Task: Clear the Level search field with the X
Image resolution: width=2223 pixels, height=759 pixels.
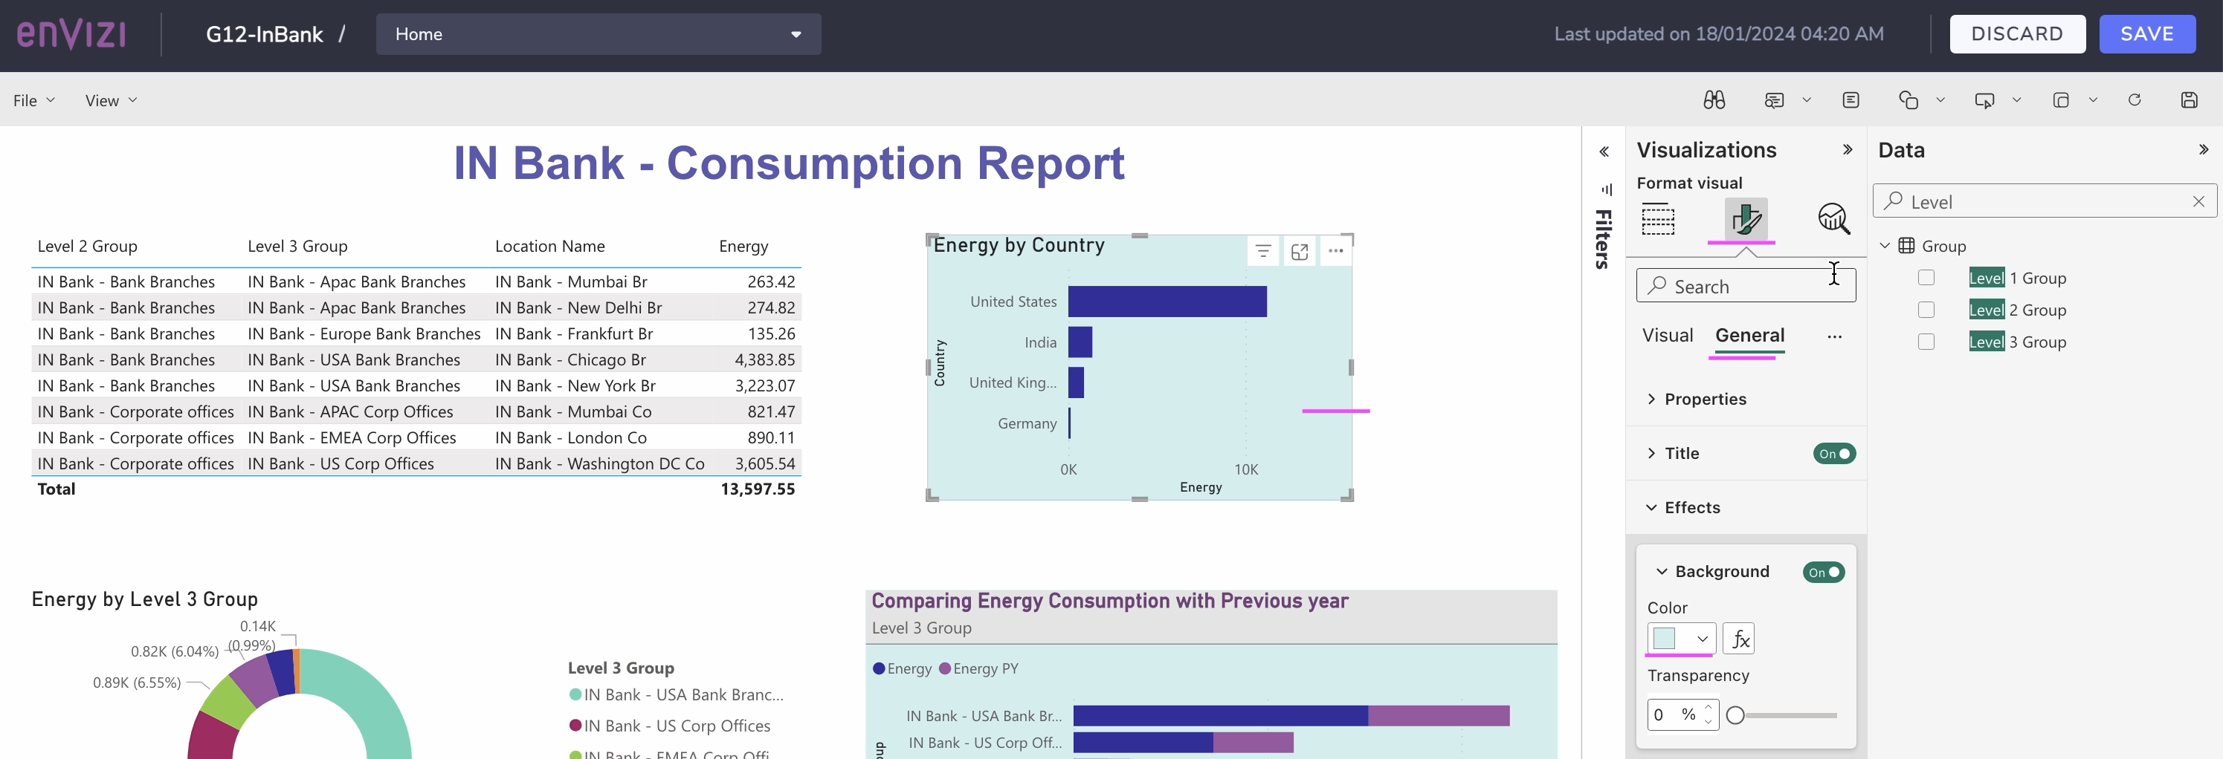Action: point(2199,201)
